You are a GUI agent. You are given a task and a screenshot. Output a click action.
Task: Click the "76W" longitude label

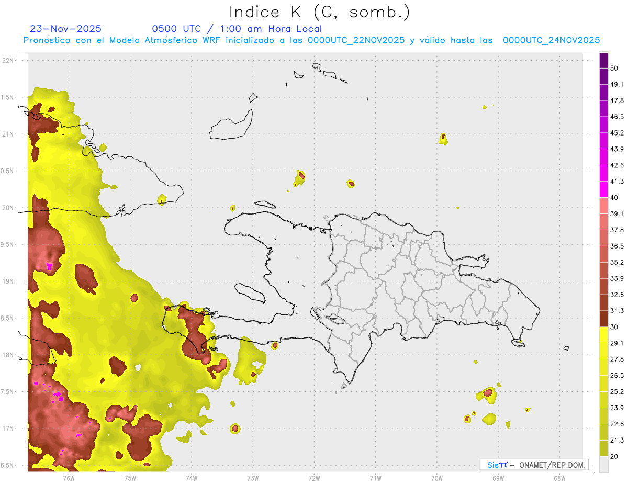(69, 478)
